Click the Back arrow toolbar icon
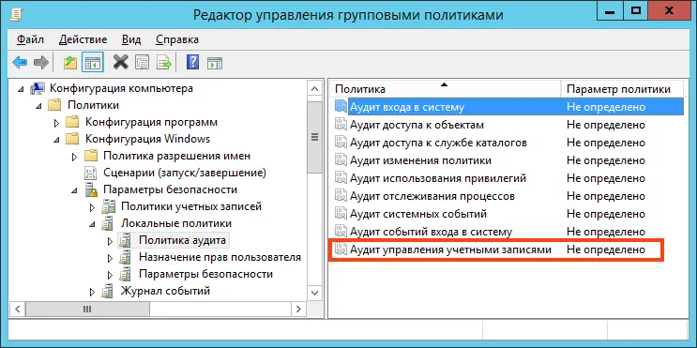This screenshot has height=348, width=697. coord(20,63)
